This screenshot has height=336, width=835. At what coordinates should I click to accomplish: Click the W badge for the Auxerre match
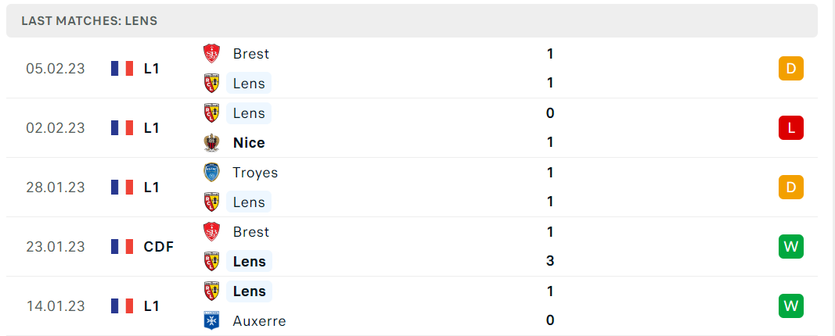[x=791, y=306]
